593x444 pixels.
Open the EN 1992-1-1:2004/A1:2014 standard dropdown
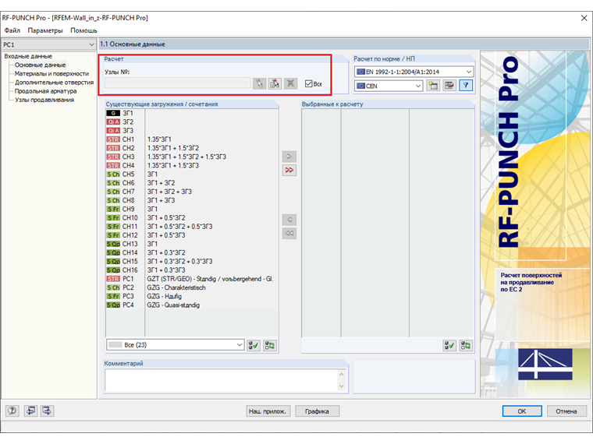414,72
